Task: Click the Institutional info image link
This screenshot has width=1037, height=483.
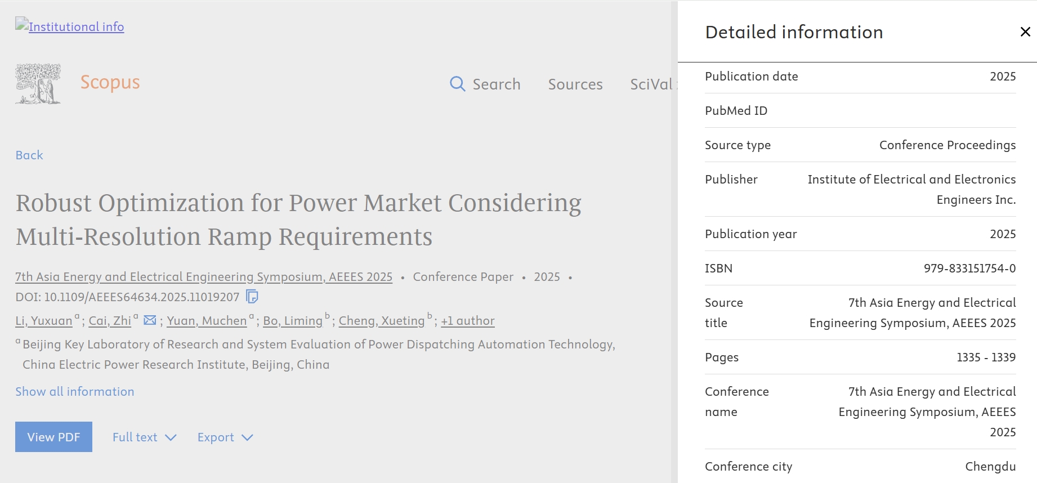Action: [x=70, y=26]
